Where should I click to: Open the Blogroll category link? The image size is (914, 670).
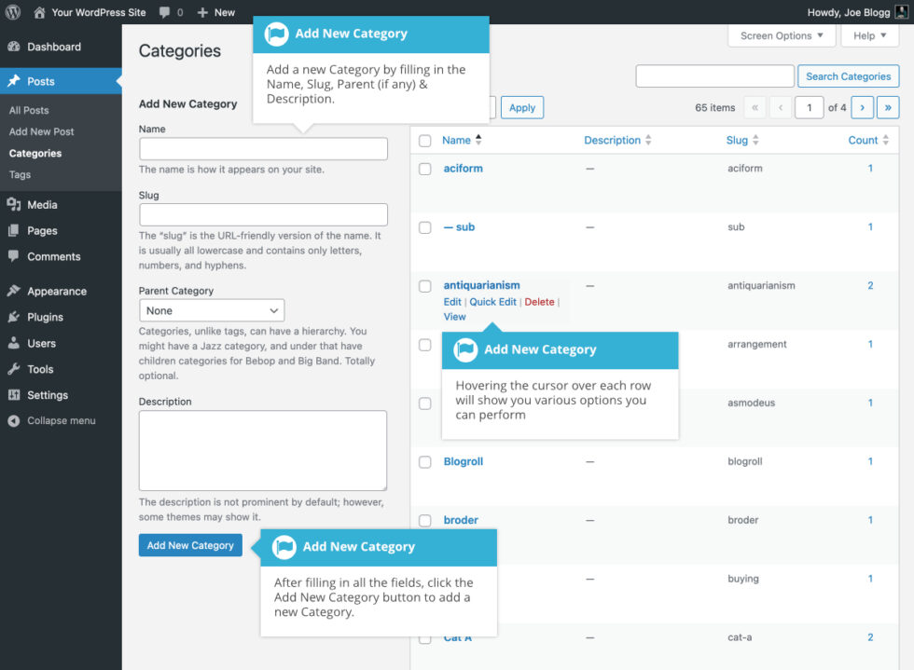pyautogui.click(x=464, y=461)
